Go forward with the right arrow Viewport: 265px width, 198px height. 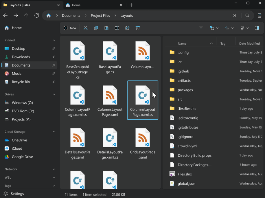point(16,16)
